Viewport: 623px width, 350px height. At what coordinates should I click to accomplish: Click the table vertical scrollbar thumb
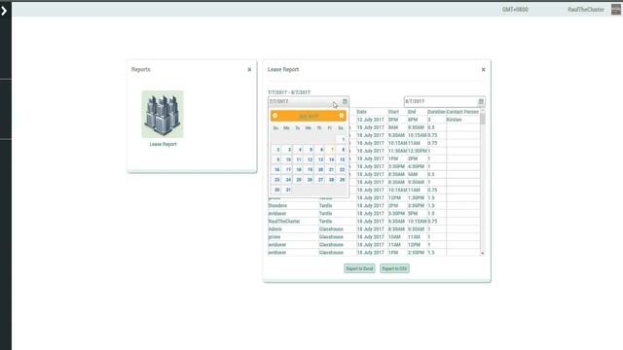(x=483, y=119)
